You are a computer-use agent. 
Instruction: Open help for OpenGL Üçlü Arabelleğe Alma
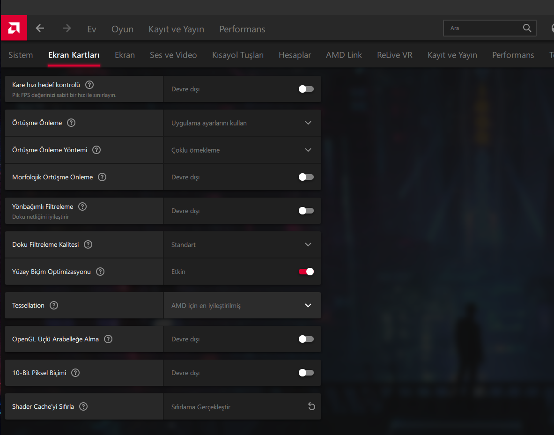[x=108, y=339]
